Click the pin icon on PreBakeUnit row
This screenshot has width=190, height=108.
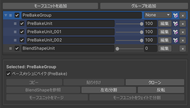pyautogui.click(x=175, y=24)
